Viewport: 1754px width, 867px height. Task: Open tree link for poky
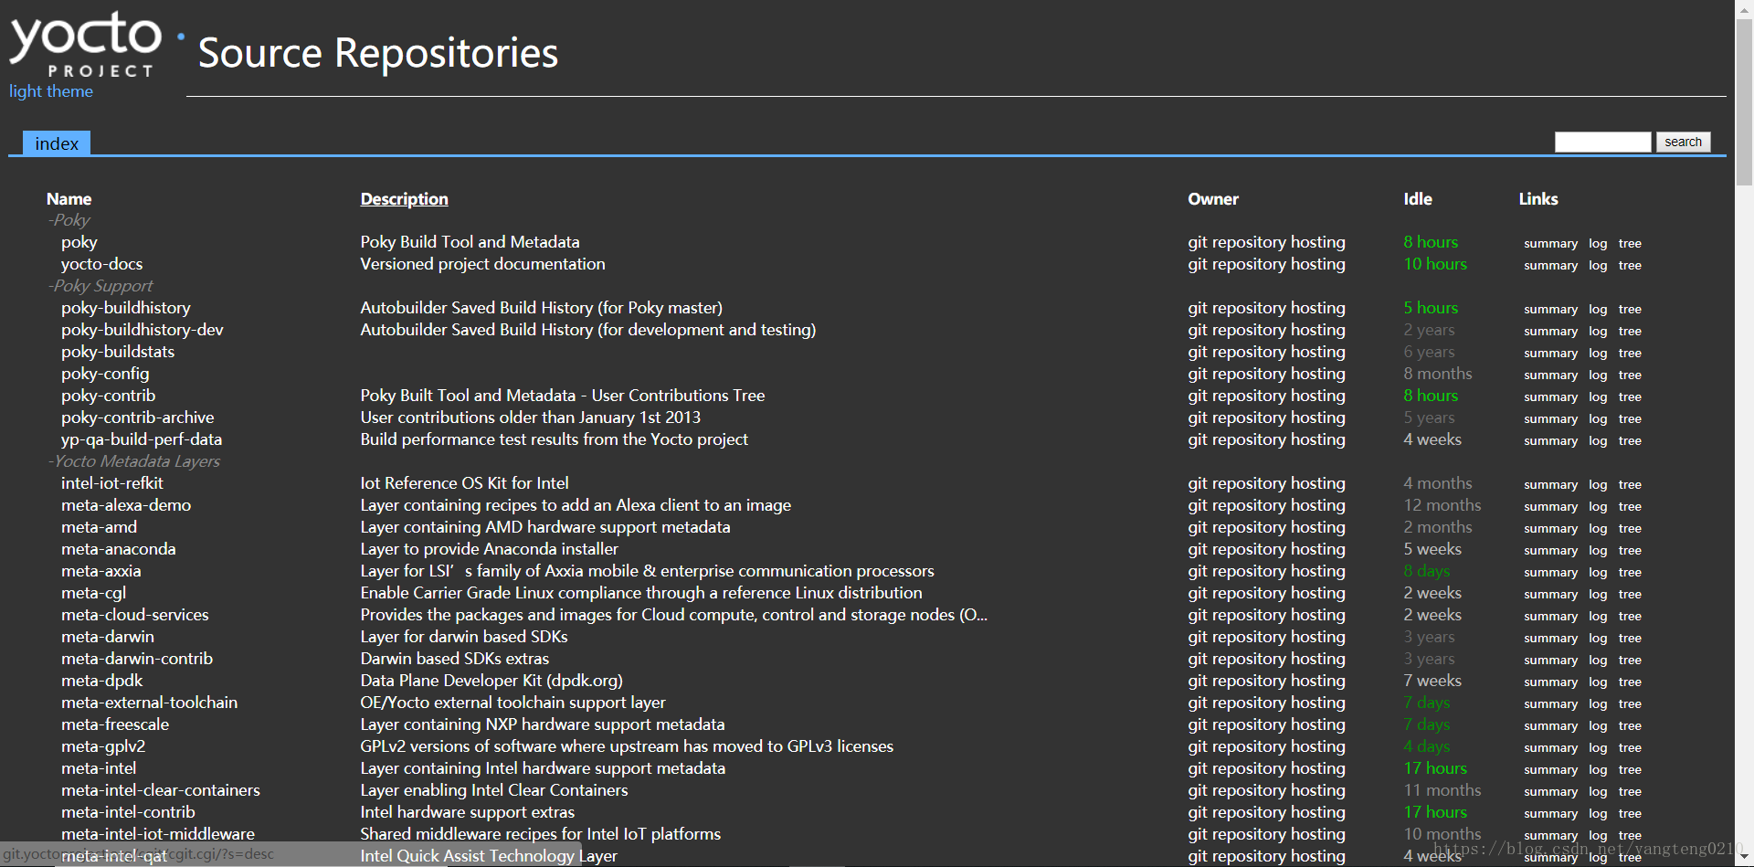1630,244
